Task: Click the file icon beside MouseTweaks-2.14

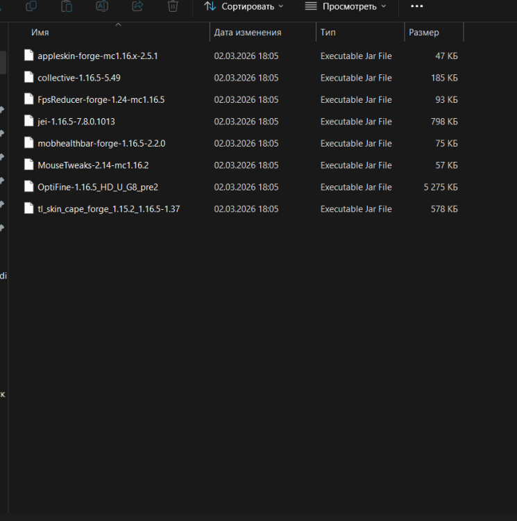Action: pyautogui.click(x=29, y=165)
